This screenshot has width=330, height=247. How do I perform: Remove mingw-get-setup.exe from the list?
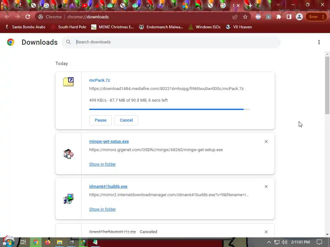(x=266, y=142)
